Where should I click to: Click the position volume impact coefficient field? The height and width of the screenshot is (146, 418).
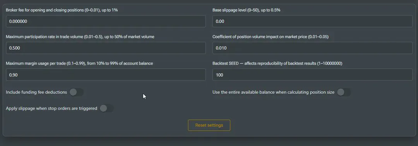click(x=312, y=48)
